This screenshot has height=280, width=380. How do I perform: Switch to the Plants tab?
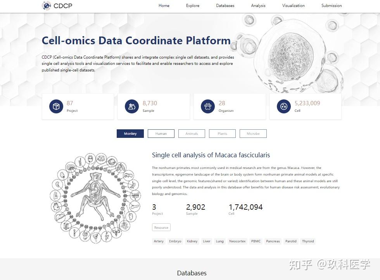coord(222,133)
